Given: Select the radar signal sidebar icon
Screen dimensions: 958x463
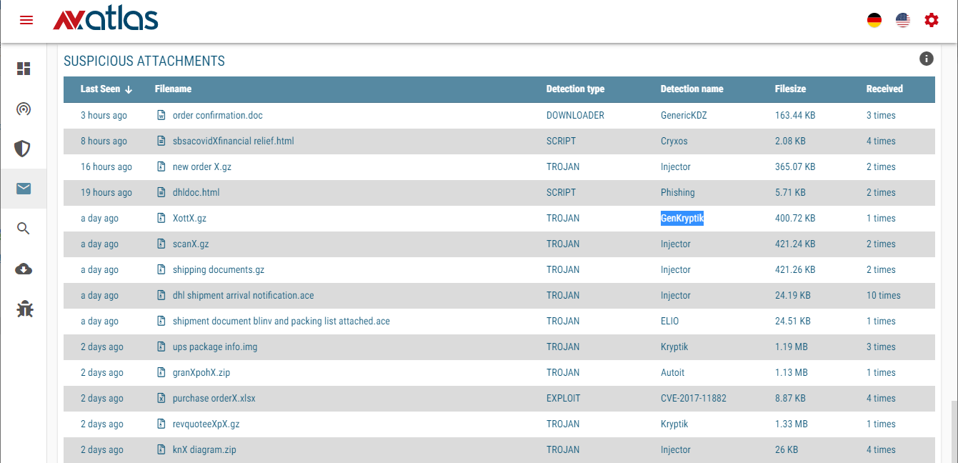Looking at the screenshot, I should coord(24,109).
